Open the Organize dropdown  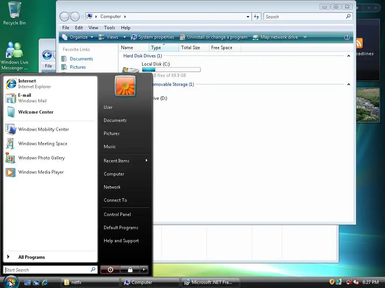click(78, 37)
